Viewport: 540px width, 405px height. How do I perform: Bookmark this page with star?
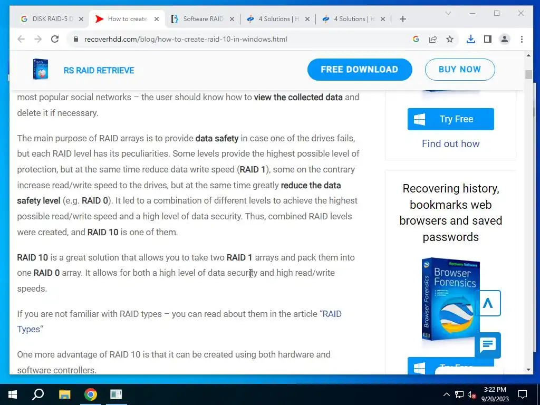tap(450, 39)
